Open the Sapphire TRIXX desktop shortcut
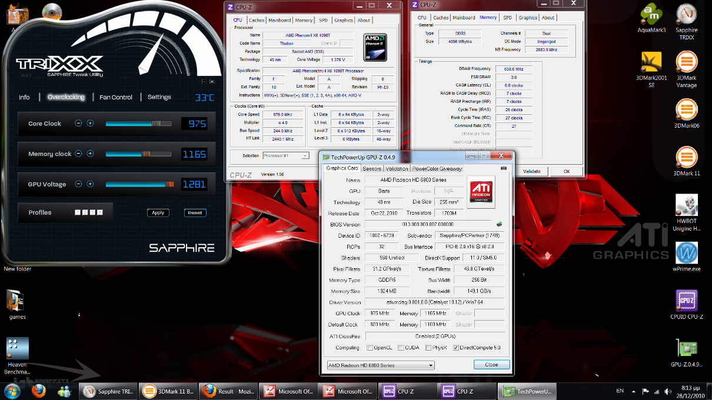 [x=686, y=22]
